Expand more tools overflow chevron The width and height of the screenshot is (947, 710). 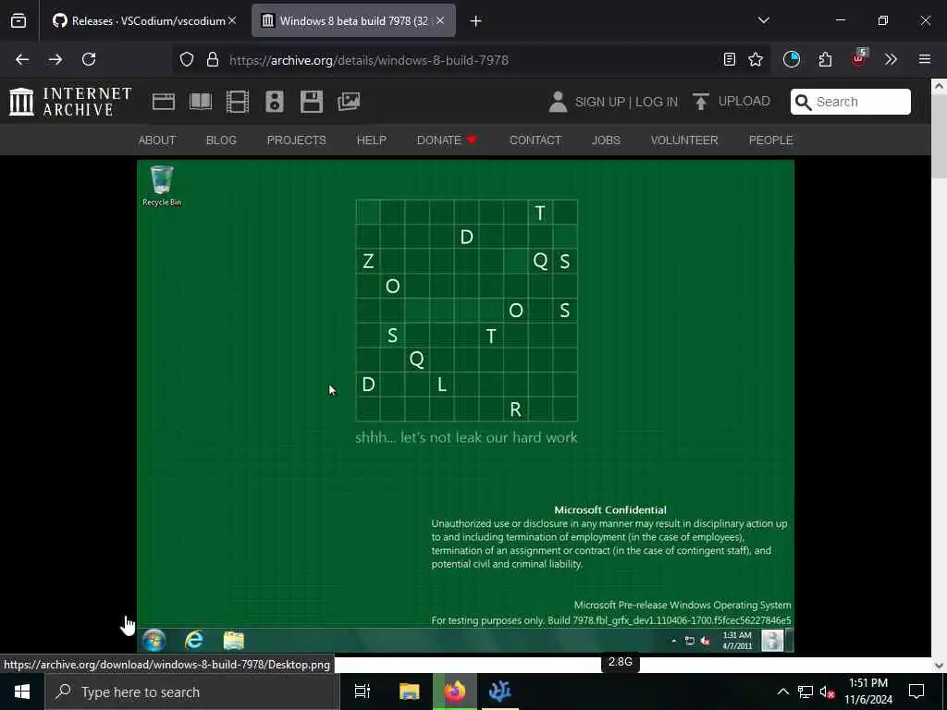(891, 59)
